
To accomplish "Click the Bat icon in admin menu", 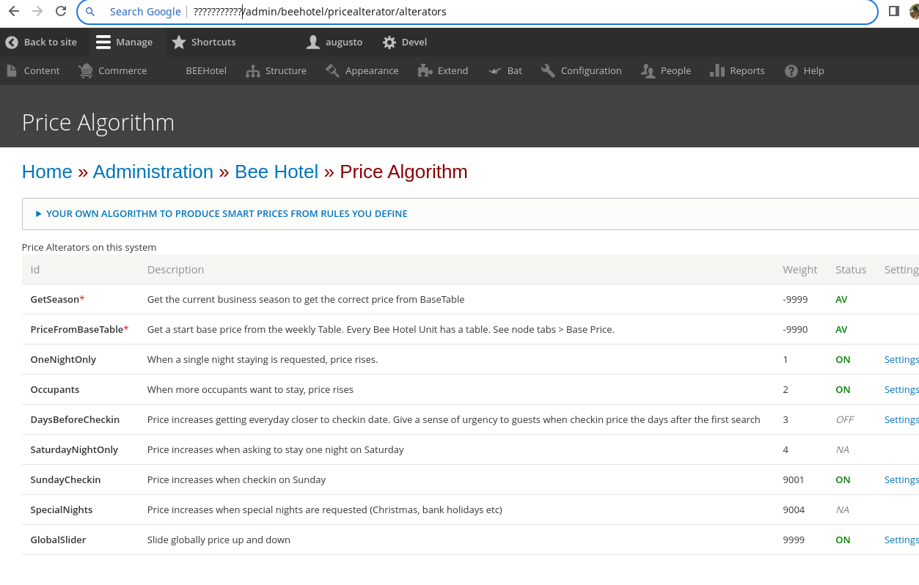I will tap(494, 70).
